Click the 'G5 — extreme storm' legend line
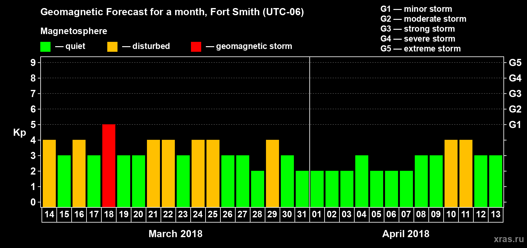527x248 pixels. [x=421, y=49]
